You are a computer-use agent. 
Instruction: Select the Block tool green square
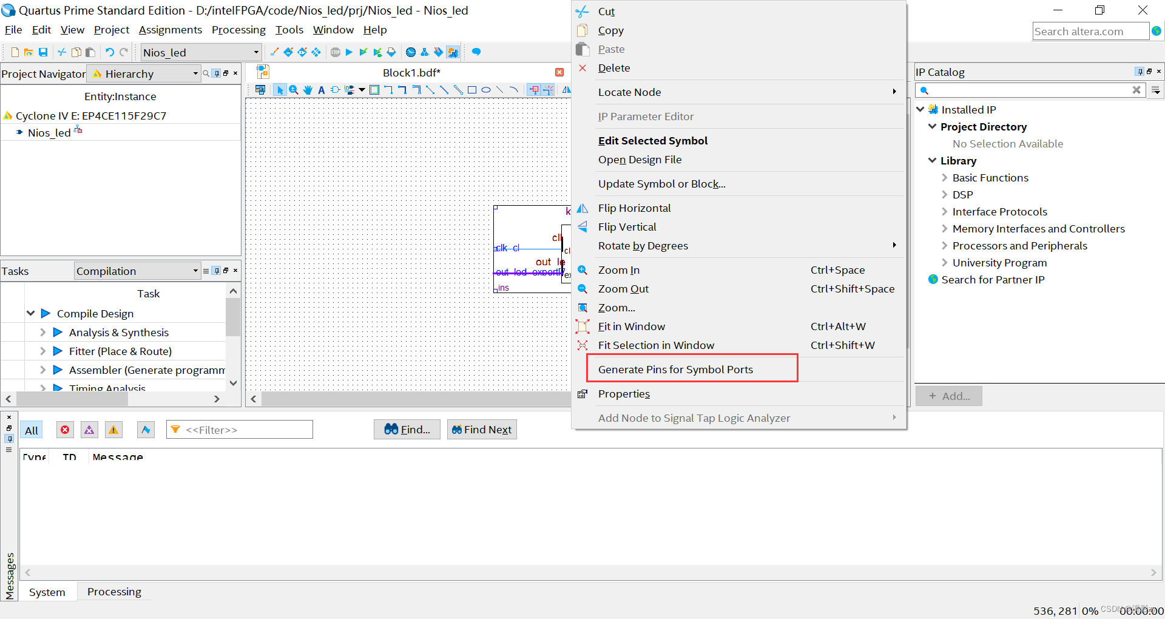point(374,90)
